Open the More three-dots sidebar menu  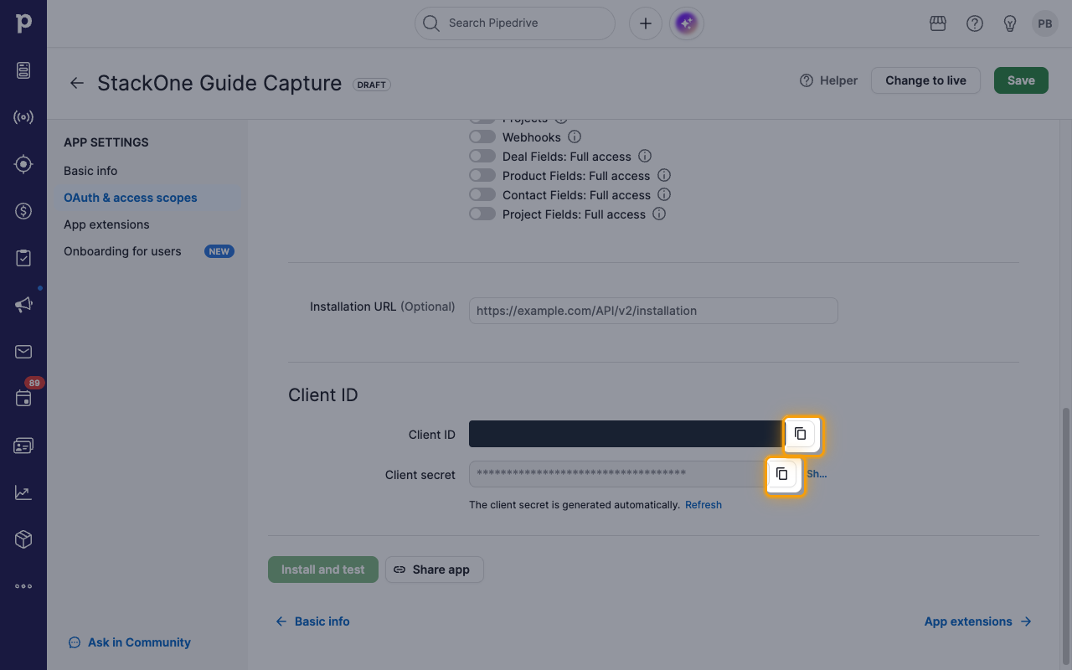(x=23, y=586)
